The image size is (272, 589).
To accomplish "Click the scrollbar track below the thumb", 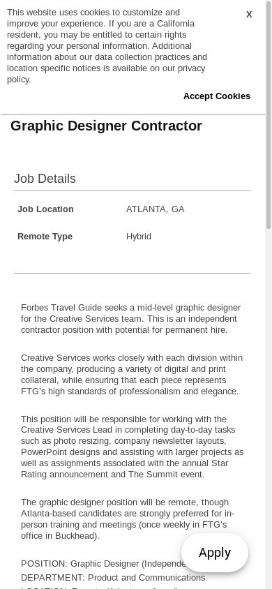I will click(269, 409).
